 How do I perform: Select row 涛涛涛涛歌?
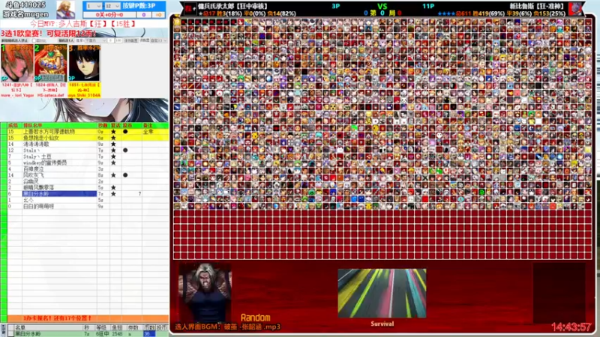88,144
